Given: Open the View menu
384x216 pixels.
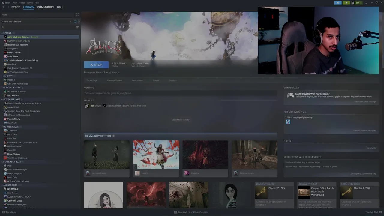Looking at the screenshot, I should (x=14, y=3).
